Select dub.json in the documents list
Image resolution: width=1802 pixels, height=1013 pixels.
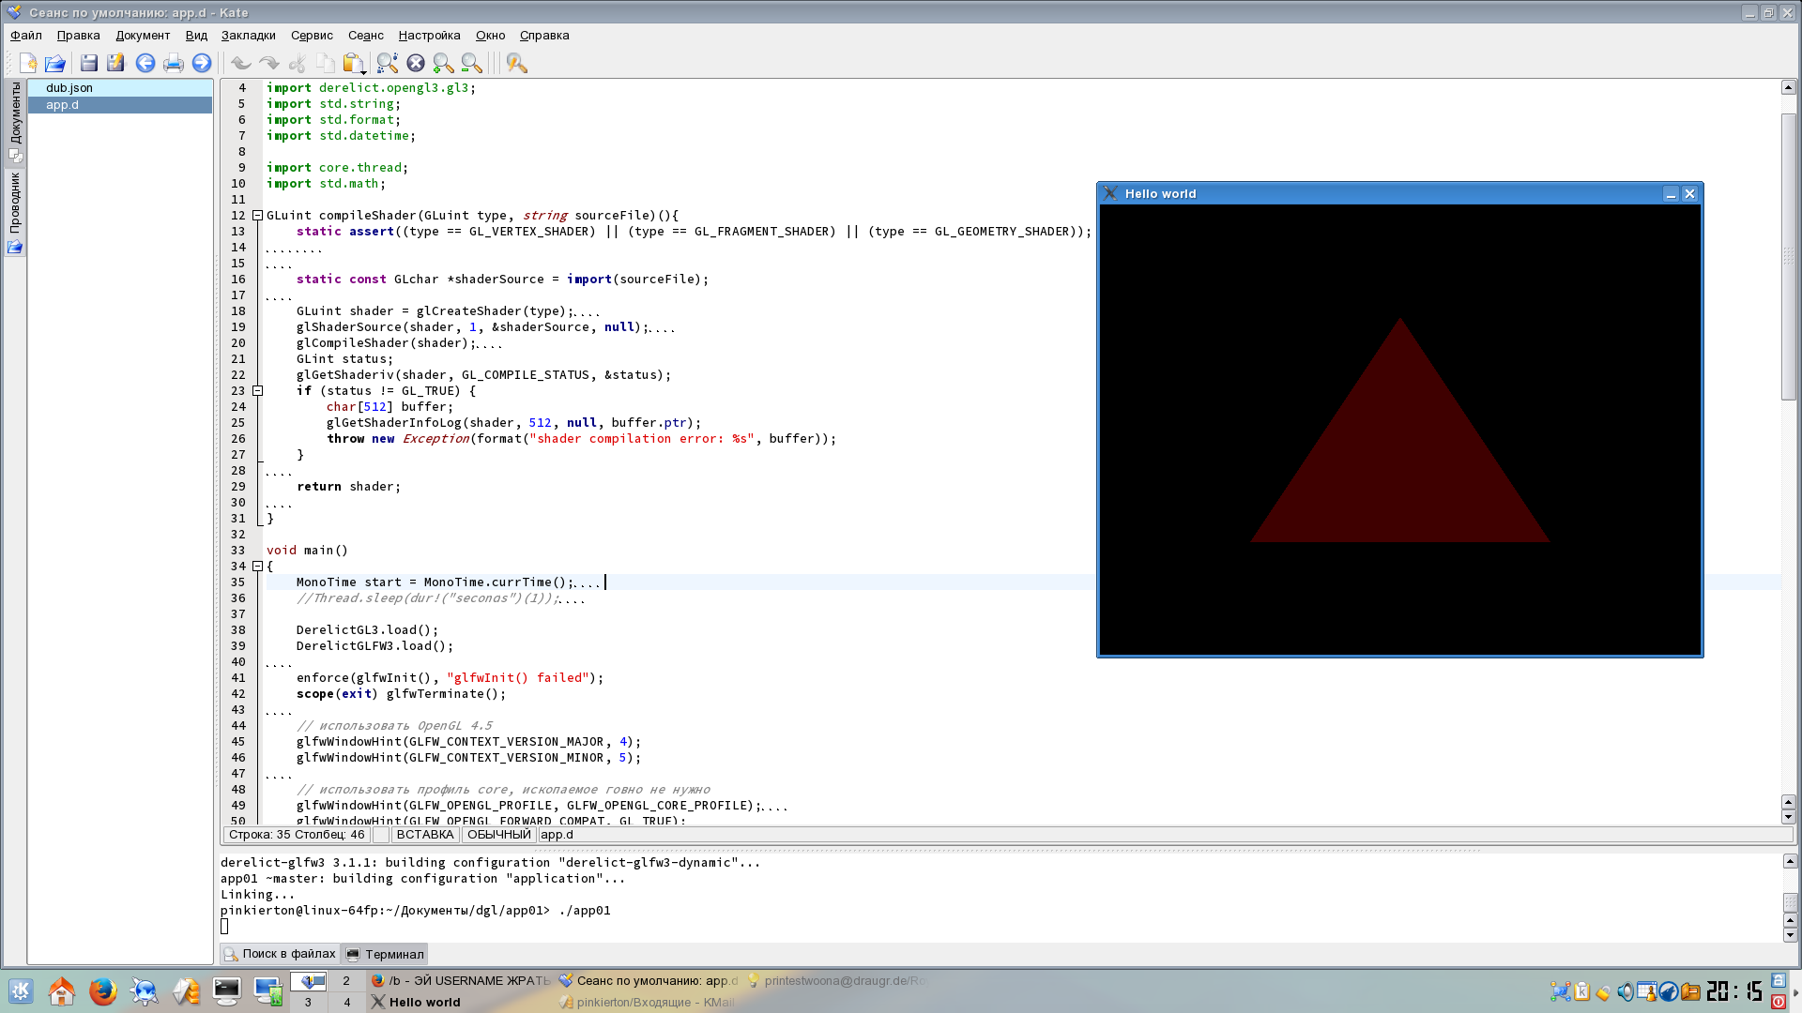pyautogui.click(x=120, y=88)
